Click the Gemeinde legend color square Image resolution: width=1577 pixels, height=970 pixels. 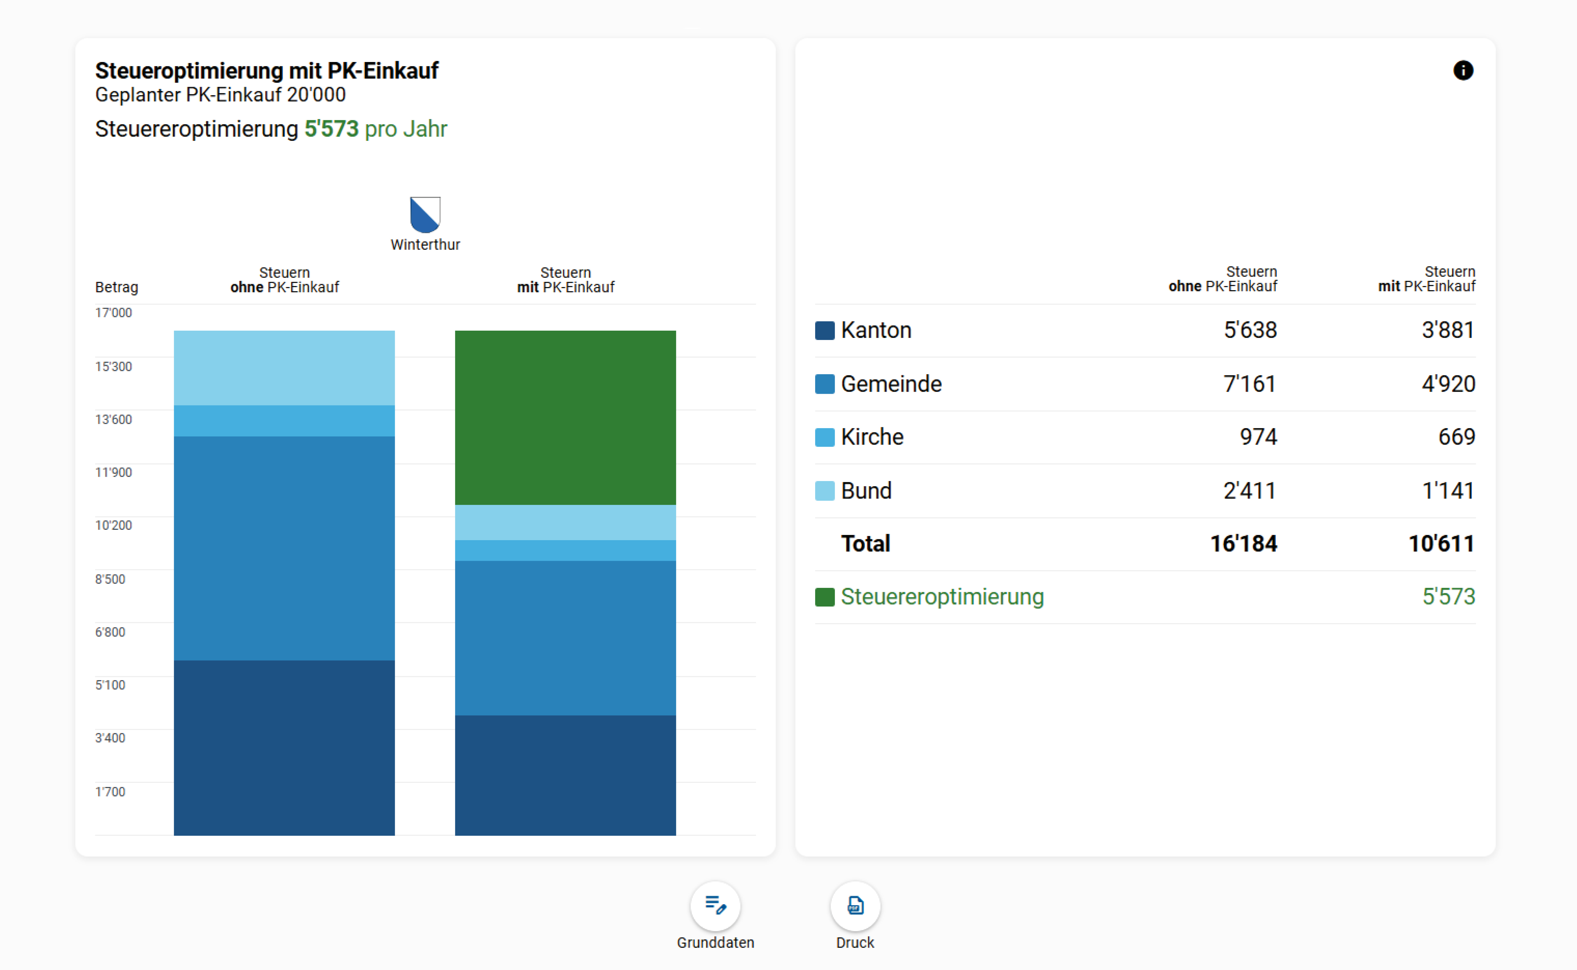click(824, 384)
